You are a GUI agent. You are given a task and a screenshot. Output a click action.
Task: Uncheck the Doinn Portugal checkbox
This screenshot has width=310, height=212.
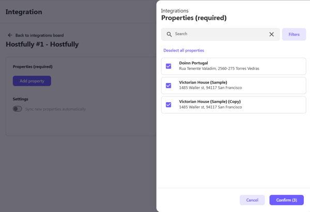tap(168, 66)
